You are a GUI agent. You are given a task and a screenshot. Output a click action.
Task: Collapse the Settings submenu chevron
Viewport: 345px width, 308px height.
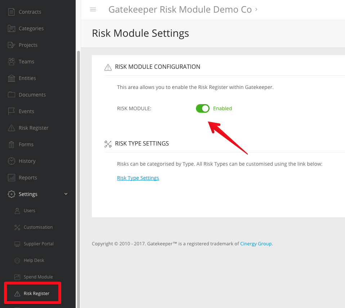click(x=66, y=194)
